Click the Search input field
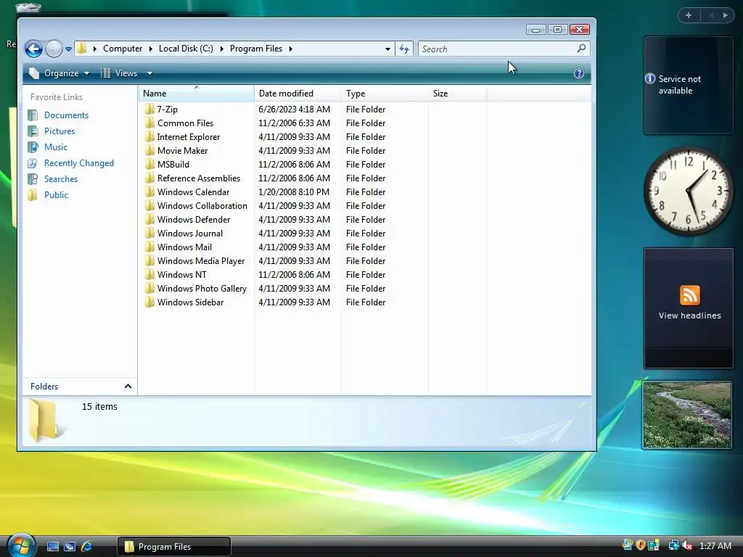 tap(496, 49)
